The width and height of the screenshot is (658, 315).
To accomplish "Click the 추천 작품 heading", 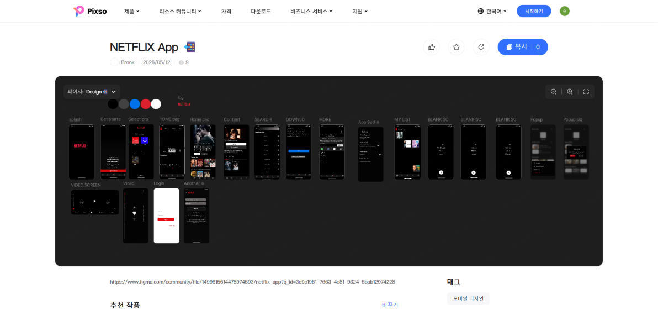I will 125,305.
